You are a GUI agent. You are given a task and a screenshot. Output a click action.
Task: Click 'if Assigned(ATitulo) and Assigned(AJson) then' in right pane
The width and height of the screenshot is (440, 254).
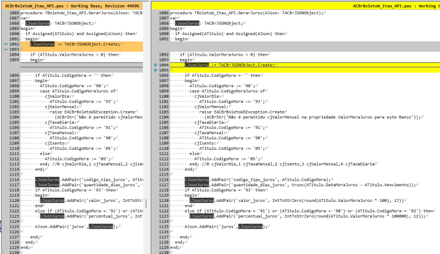(230, 33)
